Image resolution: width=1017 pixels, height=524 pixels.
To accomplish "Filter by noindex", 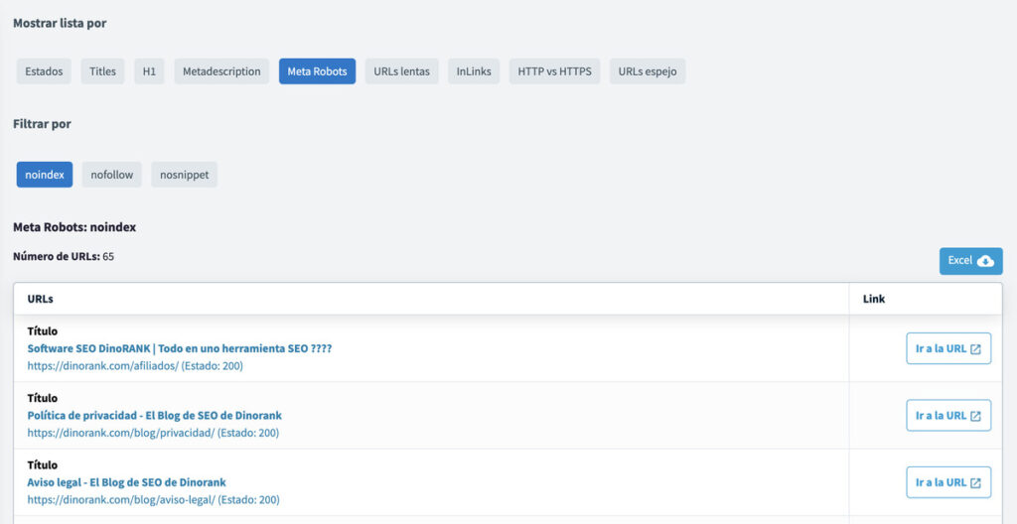I will tap(45, 175).
